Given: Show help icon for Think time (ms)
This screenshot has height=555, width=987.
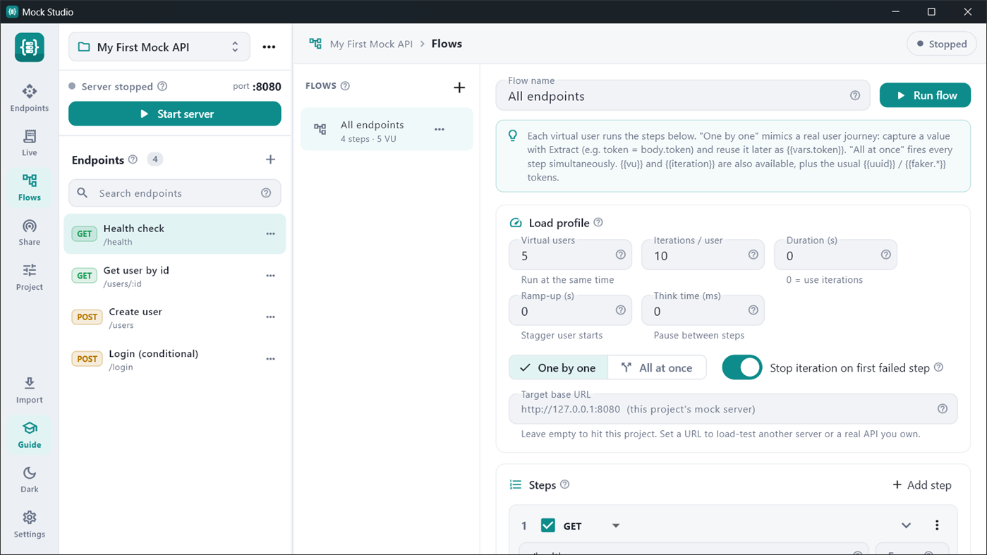Looking at the screenshot, I should coord(753,310).
